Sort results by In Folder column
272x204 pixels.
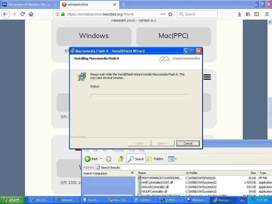coord(208,173)
